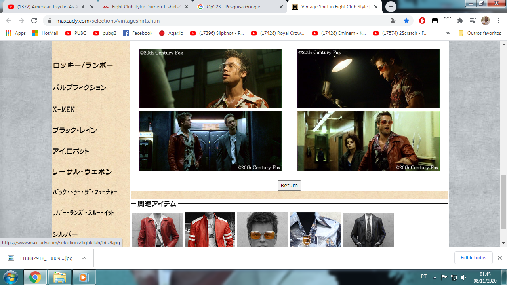This screenshot has height=285, width=507.
Task: Click the Exibir todos downloads button
Action: coord(473,258)
